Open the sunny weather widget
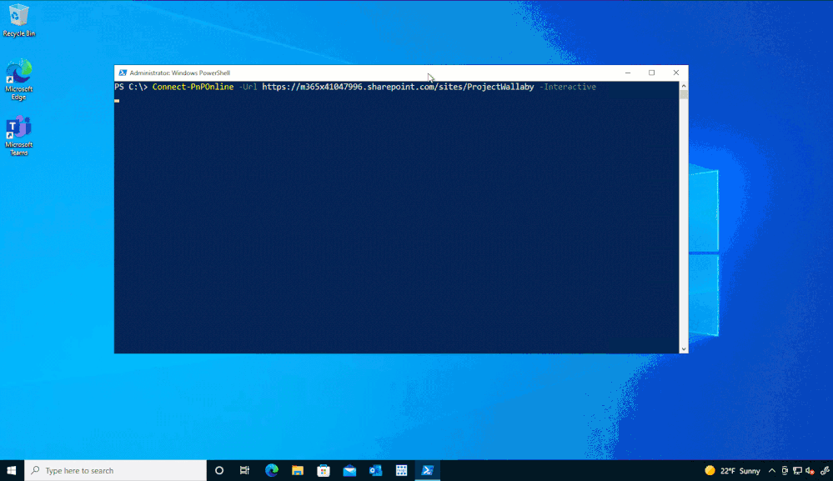This screenshot has width=833, height=481. 732,470
